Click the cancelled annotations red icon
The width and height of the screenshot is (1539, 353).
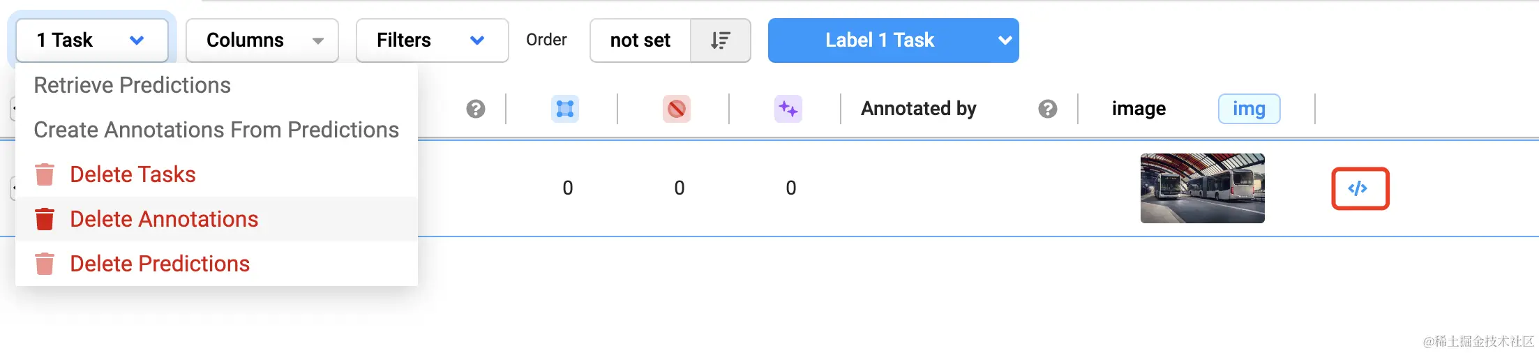tap(677, 109)
